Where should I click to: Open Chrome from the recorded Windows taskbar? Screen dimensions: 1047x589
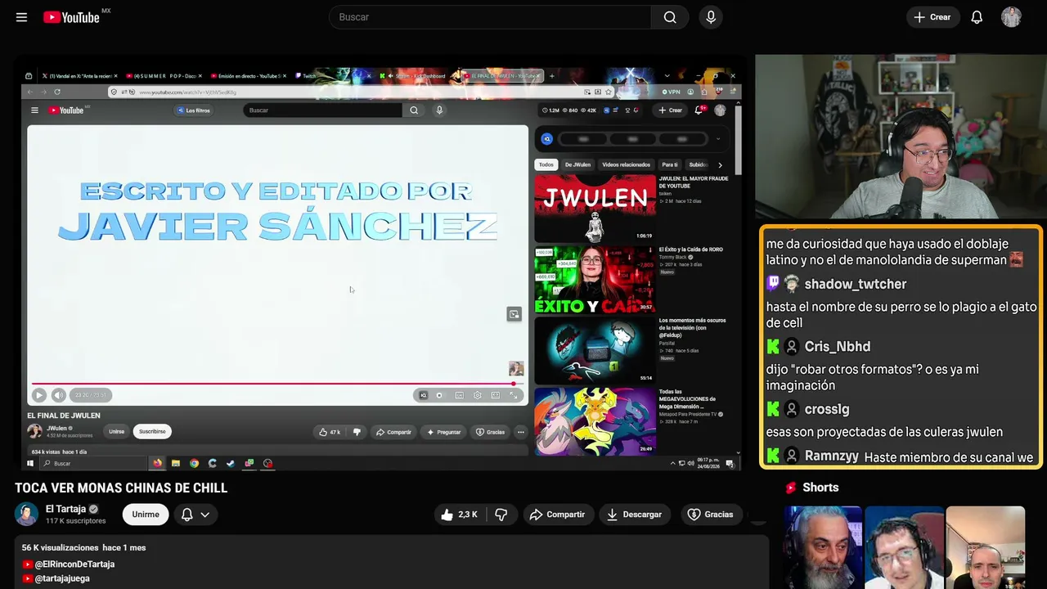[194, 463]
